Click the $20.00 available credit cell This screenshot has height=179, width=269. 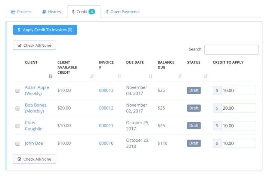[x=64, y=108]
